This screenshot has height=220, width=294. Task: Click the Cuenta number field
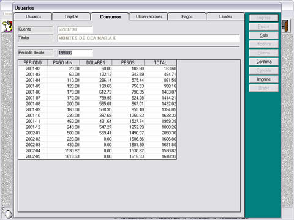(x=75, y=29)
